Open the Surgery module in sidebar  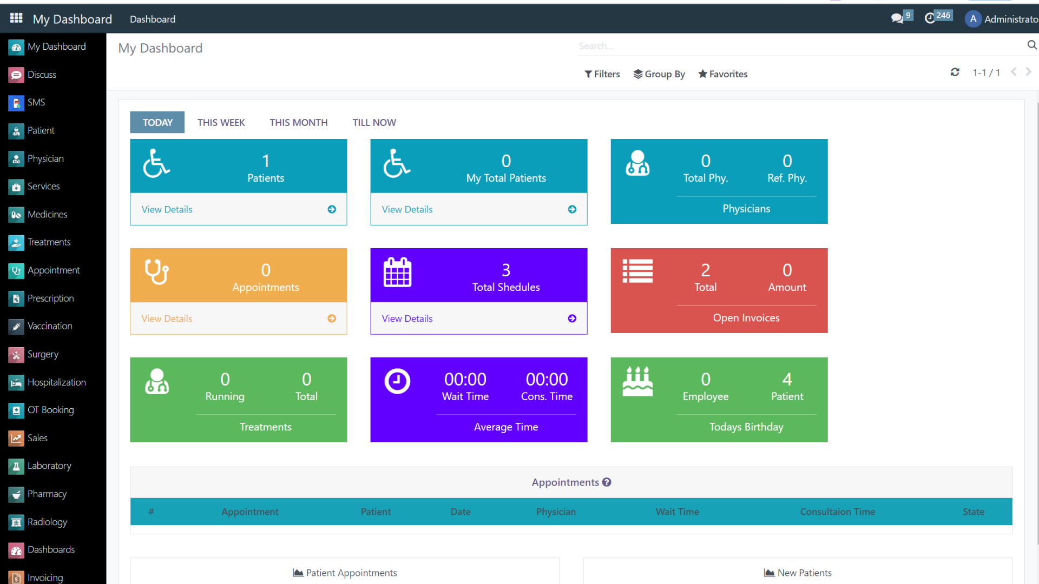[43, 354]
